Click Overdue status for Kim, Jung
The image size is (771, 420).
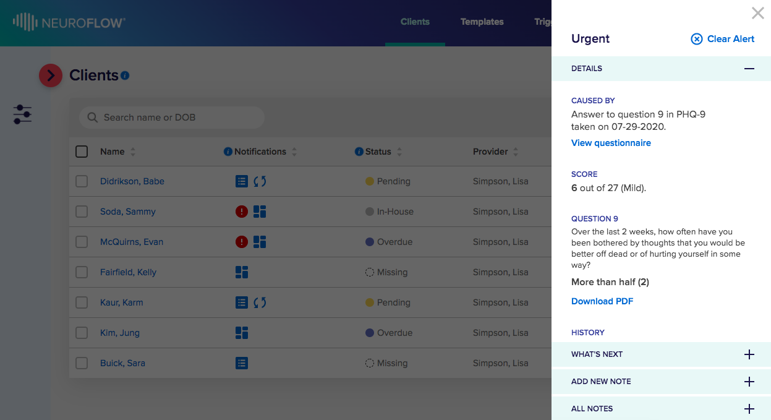[389, 333]
